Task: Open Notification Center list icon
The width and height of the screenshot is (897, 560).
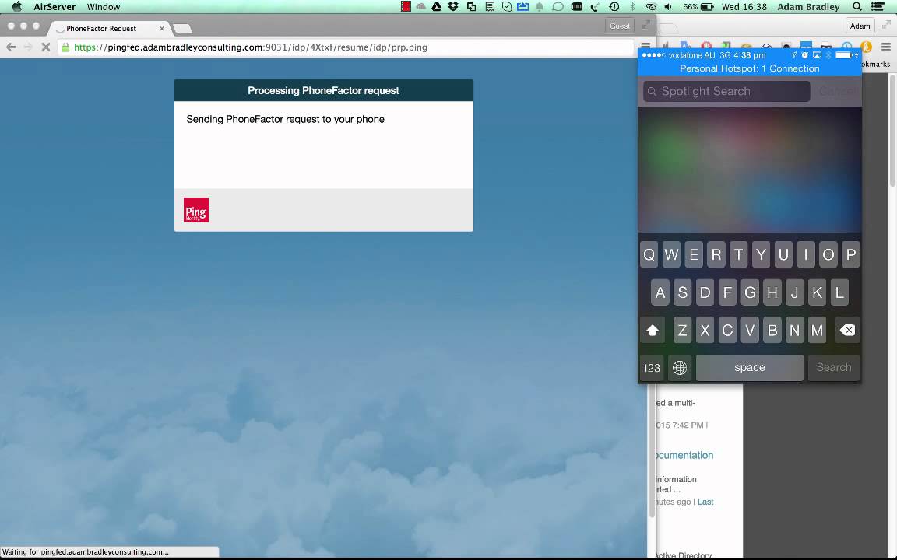Action: click(x=878, y=7)
